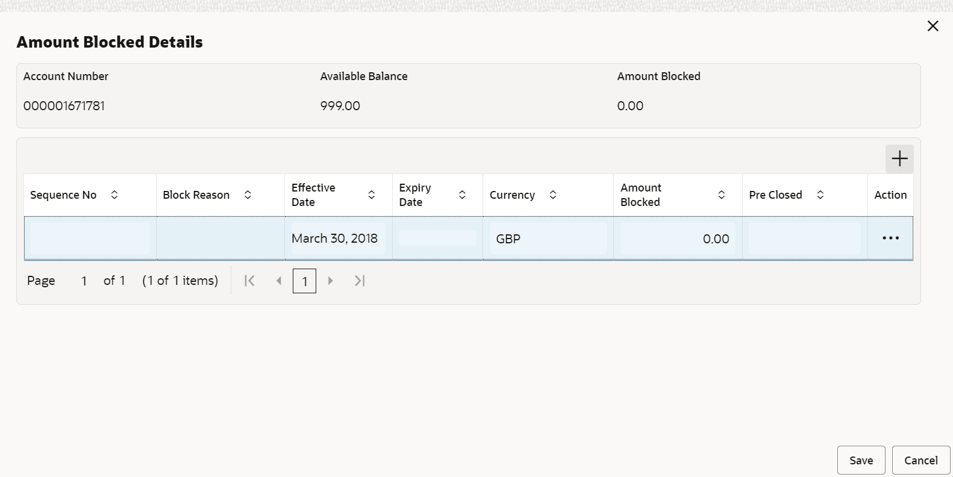
Task: Jump to last page of table
Action: pos(360,281)
